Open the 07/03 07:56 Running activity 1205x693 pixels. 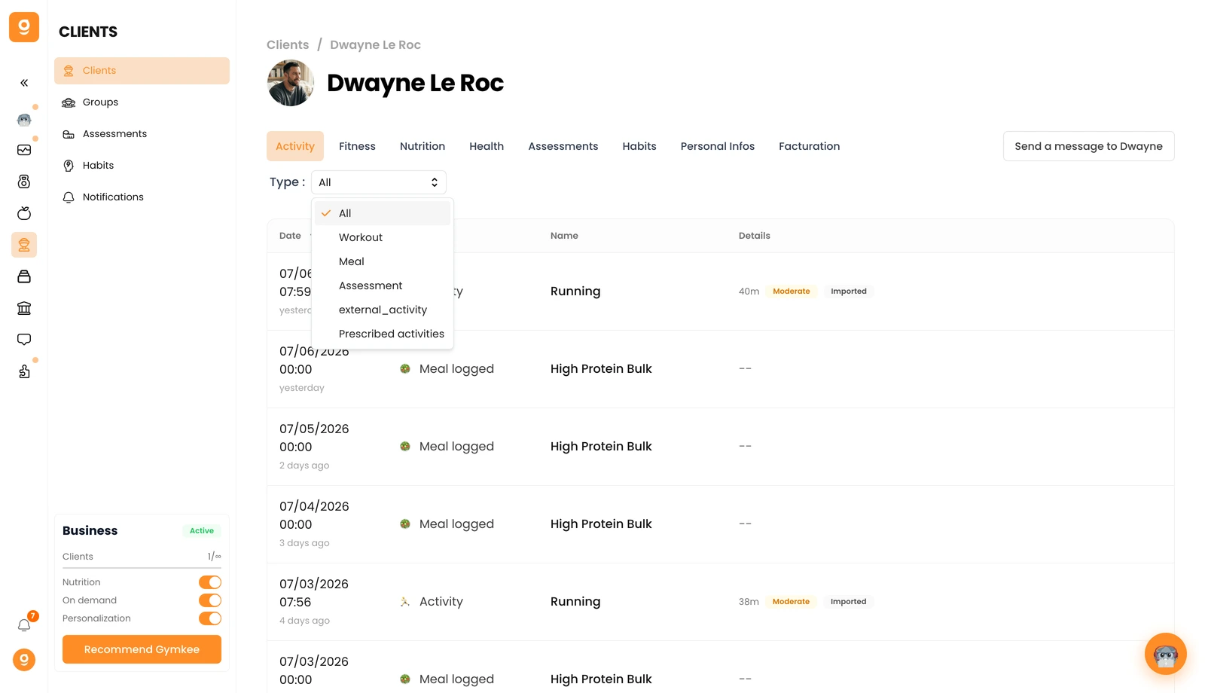tap(721, 602)
